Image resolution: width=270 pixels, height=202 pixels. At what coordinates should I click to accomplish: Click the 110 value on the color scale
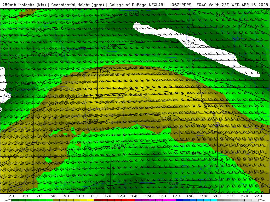click(94, 196)
